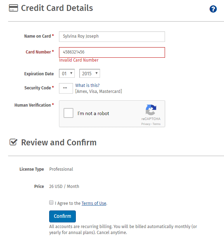Tick the Agree to Terms checkbox
Viewport: 224px width, 246px height.
(51, 202)
